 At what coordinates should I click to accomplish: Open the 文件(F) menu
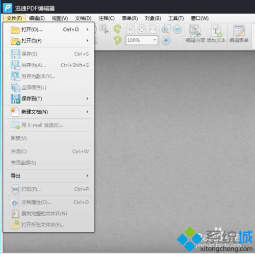click(14, 18)
